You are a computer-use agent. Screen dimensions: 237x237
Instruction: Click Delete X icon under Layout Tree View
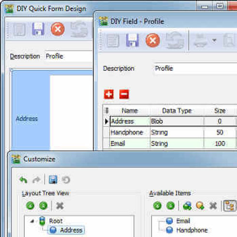click(x=60, y=206)
